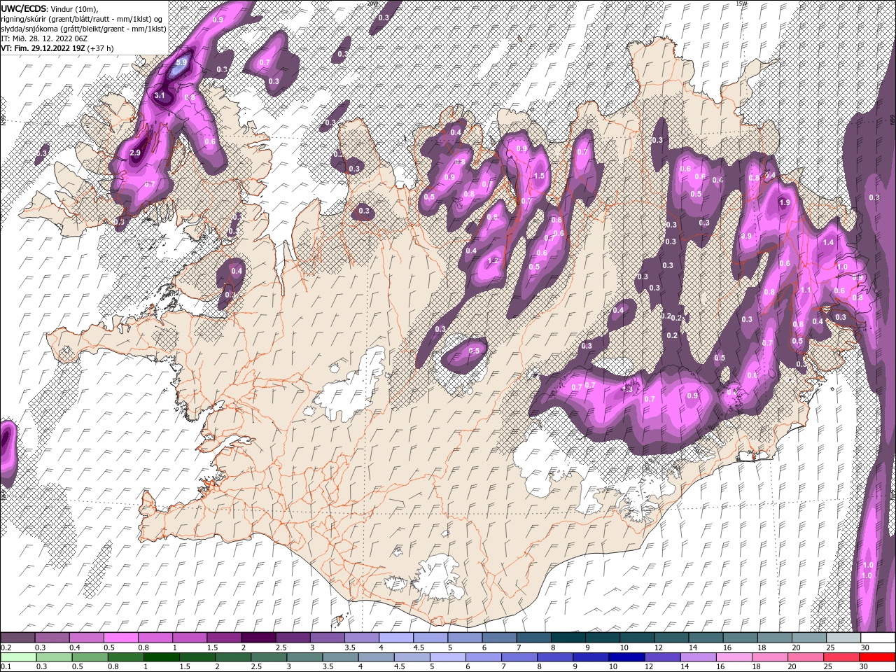Select the darkest purple snow swatch from 2 to 2.5
Viewport: 896px width, 672px height.
[258, 638]
